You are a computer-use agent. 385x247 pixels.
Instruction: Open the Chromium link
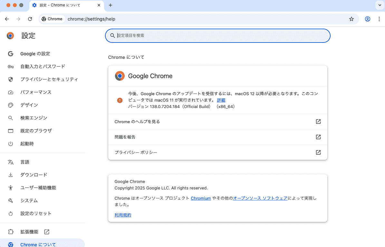(201, 198)
